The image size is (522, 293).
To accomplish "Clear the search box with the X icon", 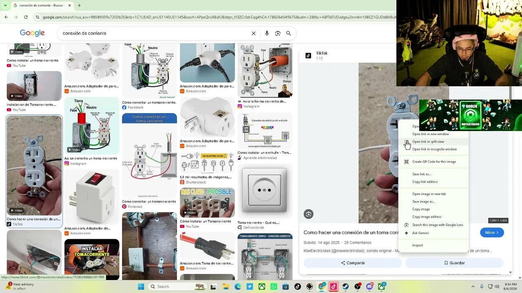I will click(x=254, y=33).
